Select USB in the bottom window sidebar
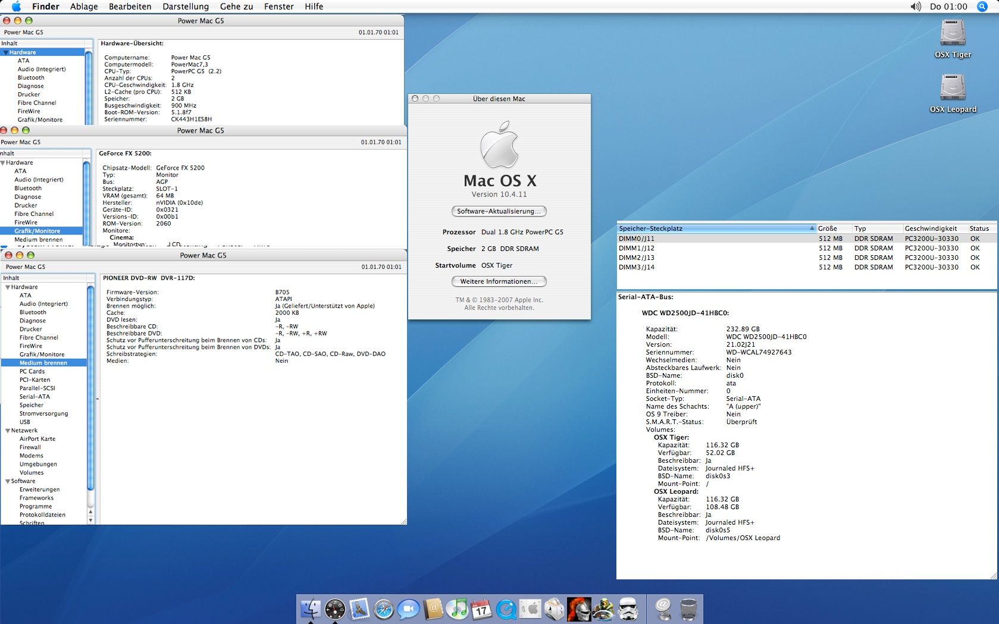Viewport: 999px width, 624px height. pyautogui.click(x=24, y=422)
